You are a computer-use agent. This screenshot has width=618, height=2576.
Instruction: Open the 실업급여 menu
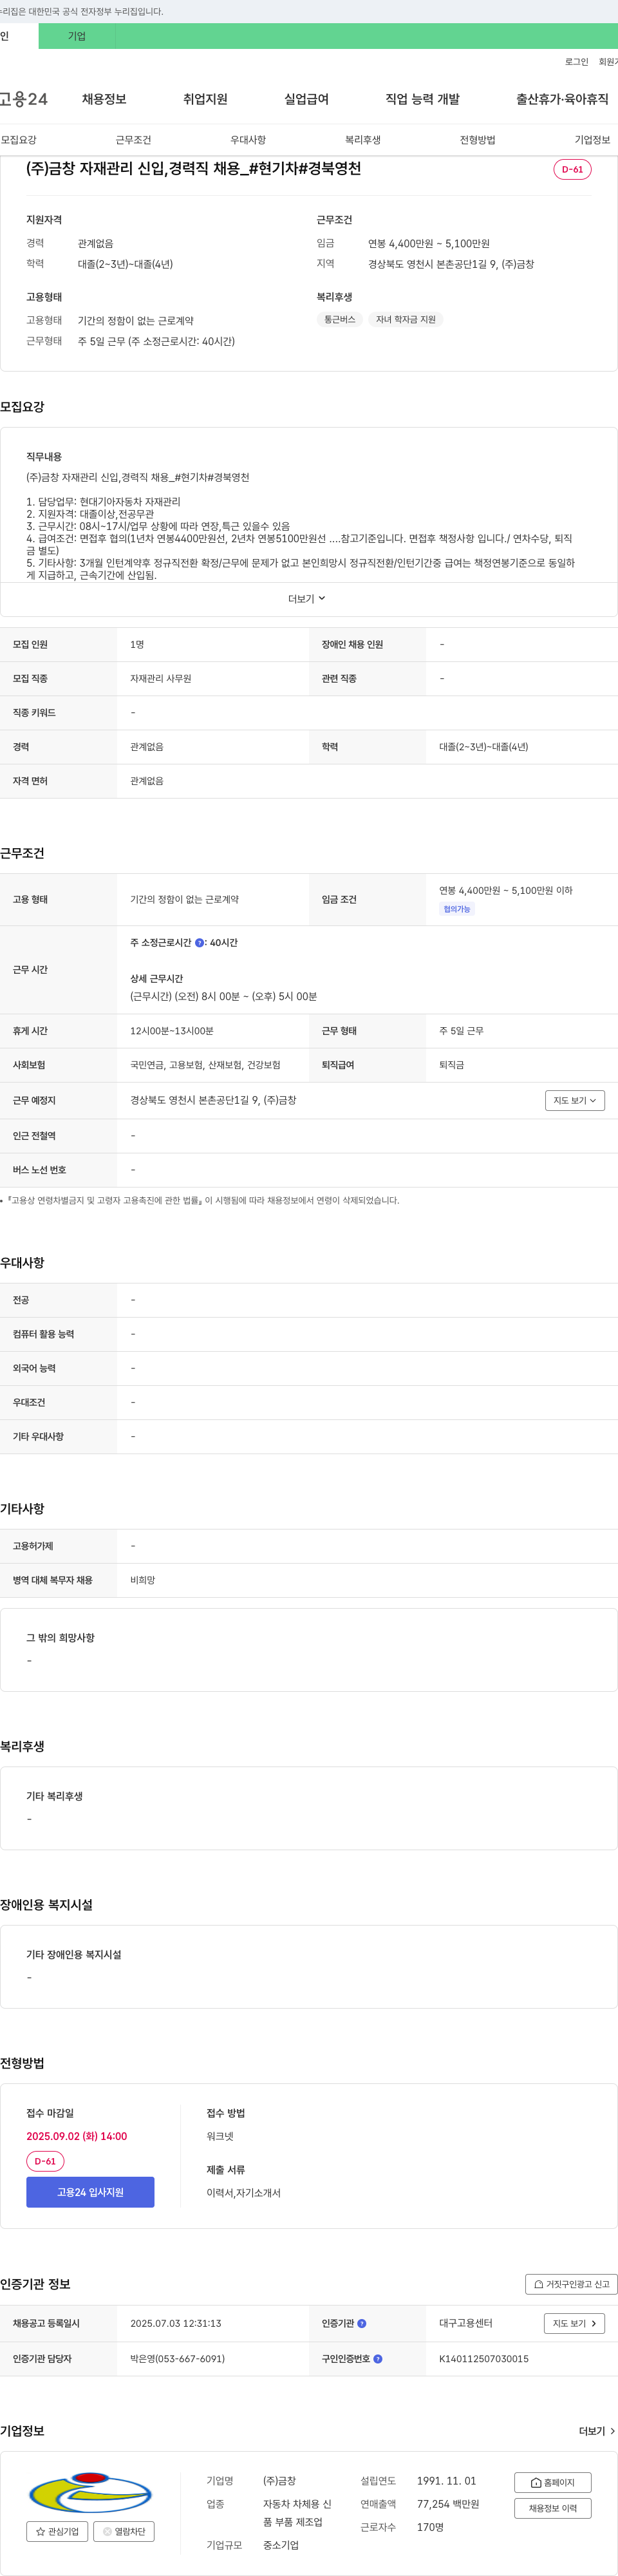(306, 99)
